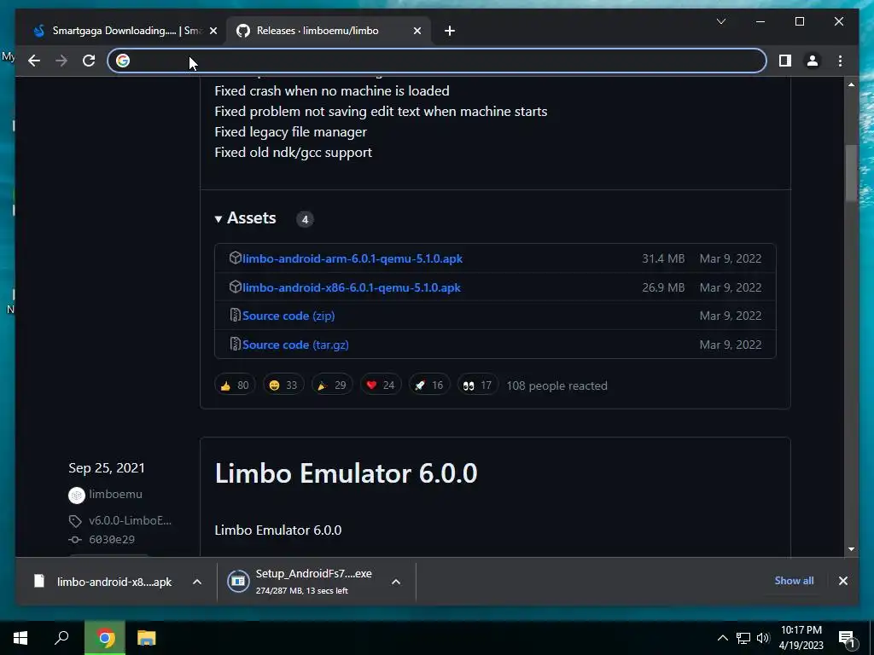Click the laugh reaction 33

(283, 385)
